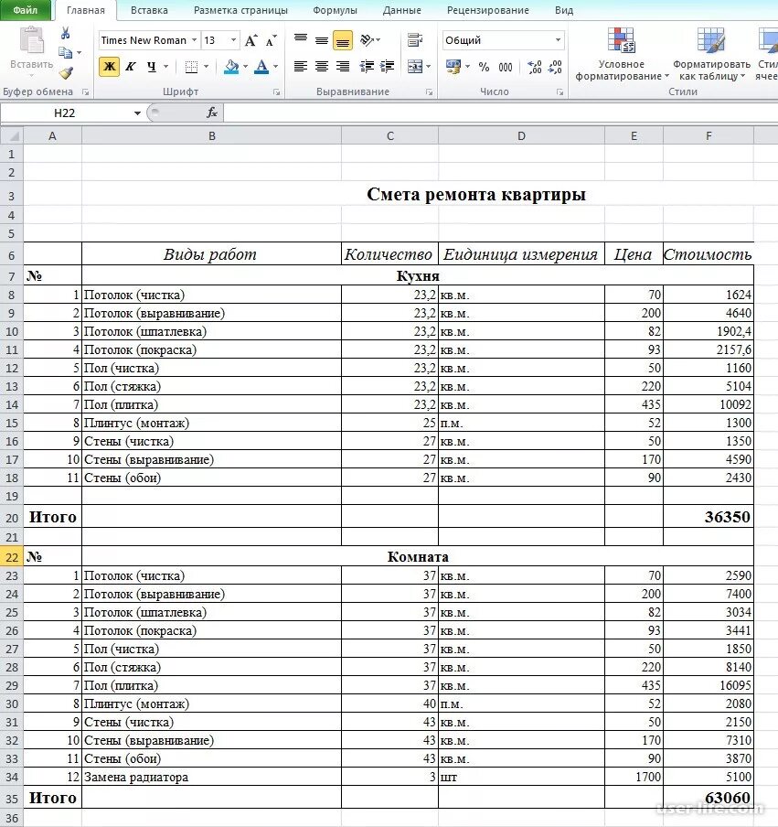Viewport: 778px width, 827px height.
Task: Click the text orientation icon
Action: [x=367, y=40]
